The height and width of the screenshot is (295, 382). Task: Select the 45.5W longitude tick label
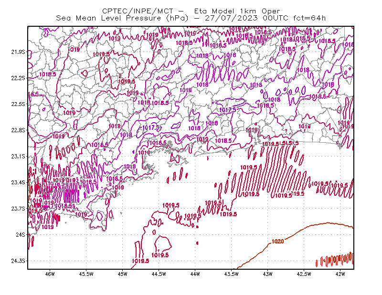click(86, 274)
